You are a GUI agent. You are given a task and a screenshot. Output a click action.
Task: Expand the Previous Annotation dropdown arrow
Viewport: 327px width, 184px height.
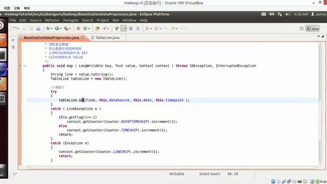click(160, 29)
